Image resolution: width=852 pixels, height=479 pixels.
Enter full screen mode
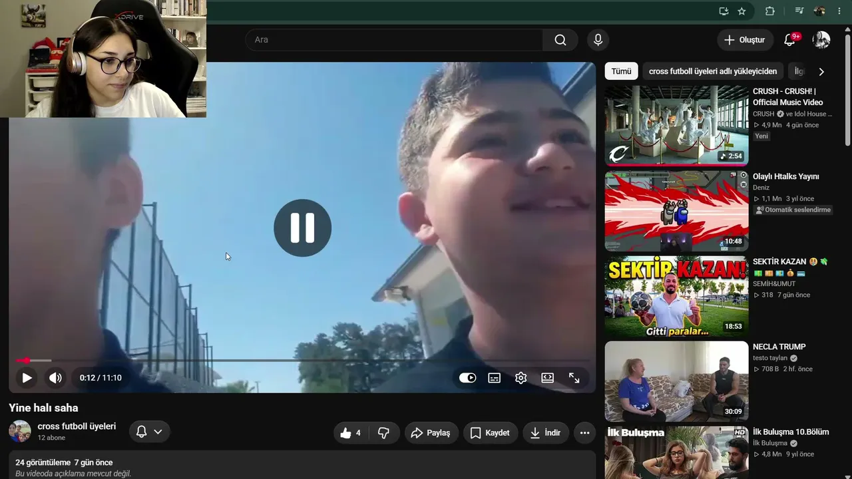[x=574, y=378]
